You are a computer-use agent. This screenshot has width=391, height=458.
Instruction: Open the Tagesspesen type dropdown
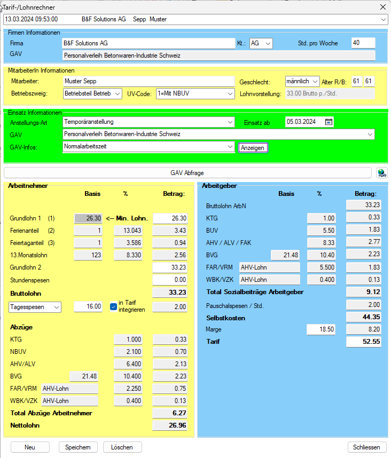click(56, 307)
